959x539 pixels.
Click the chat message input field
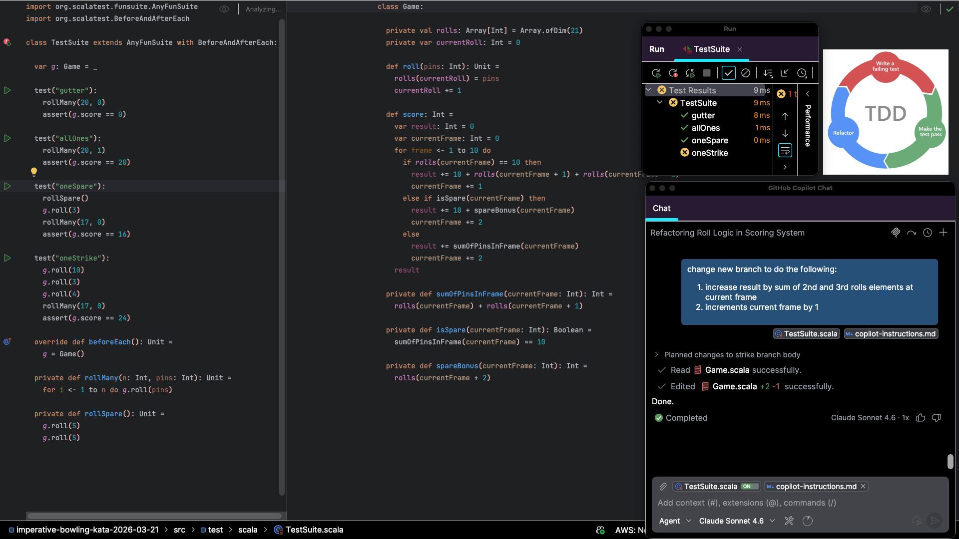click(x=799, y=503)
